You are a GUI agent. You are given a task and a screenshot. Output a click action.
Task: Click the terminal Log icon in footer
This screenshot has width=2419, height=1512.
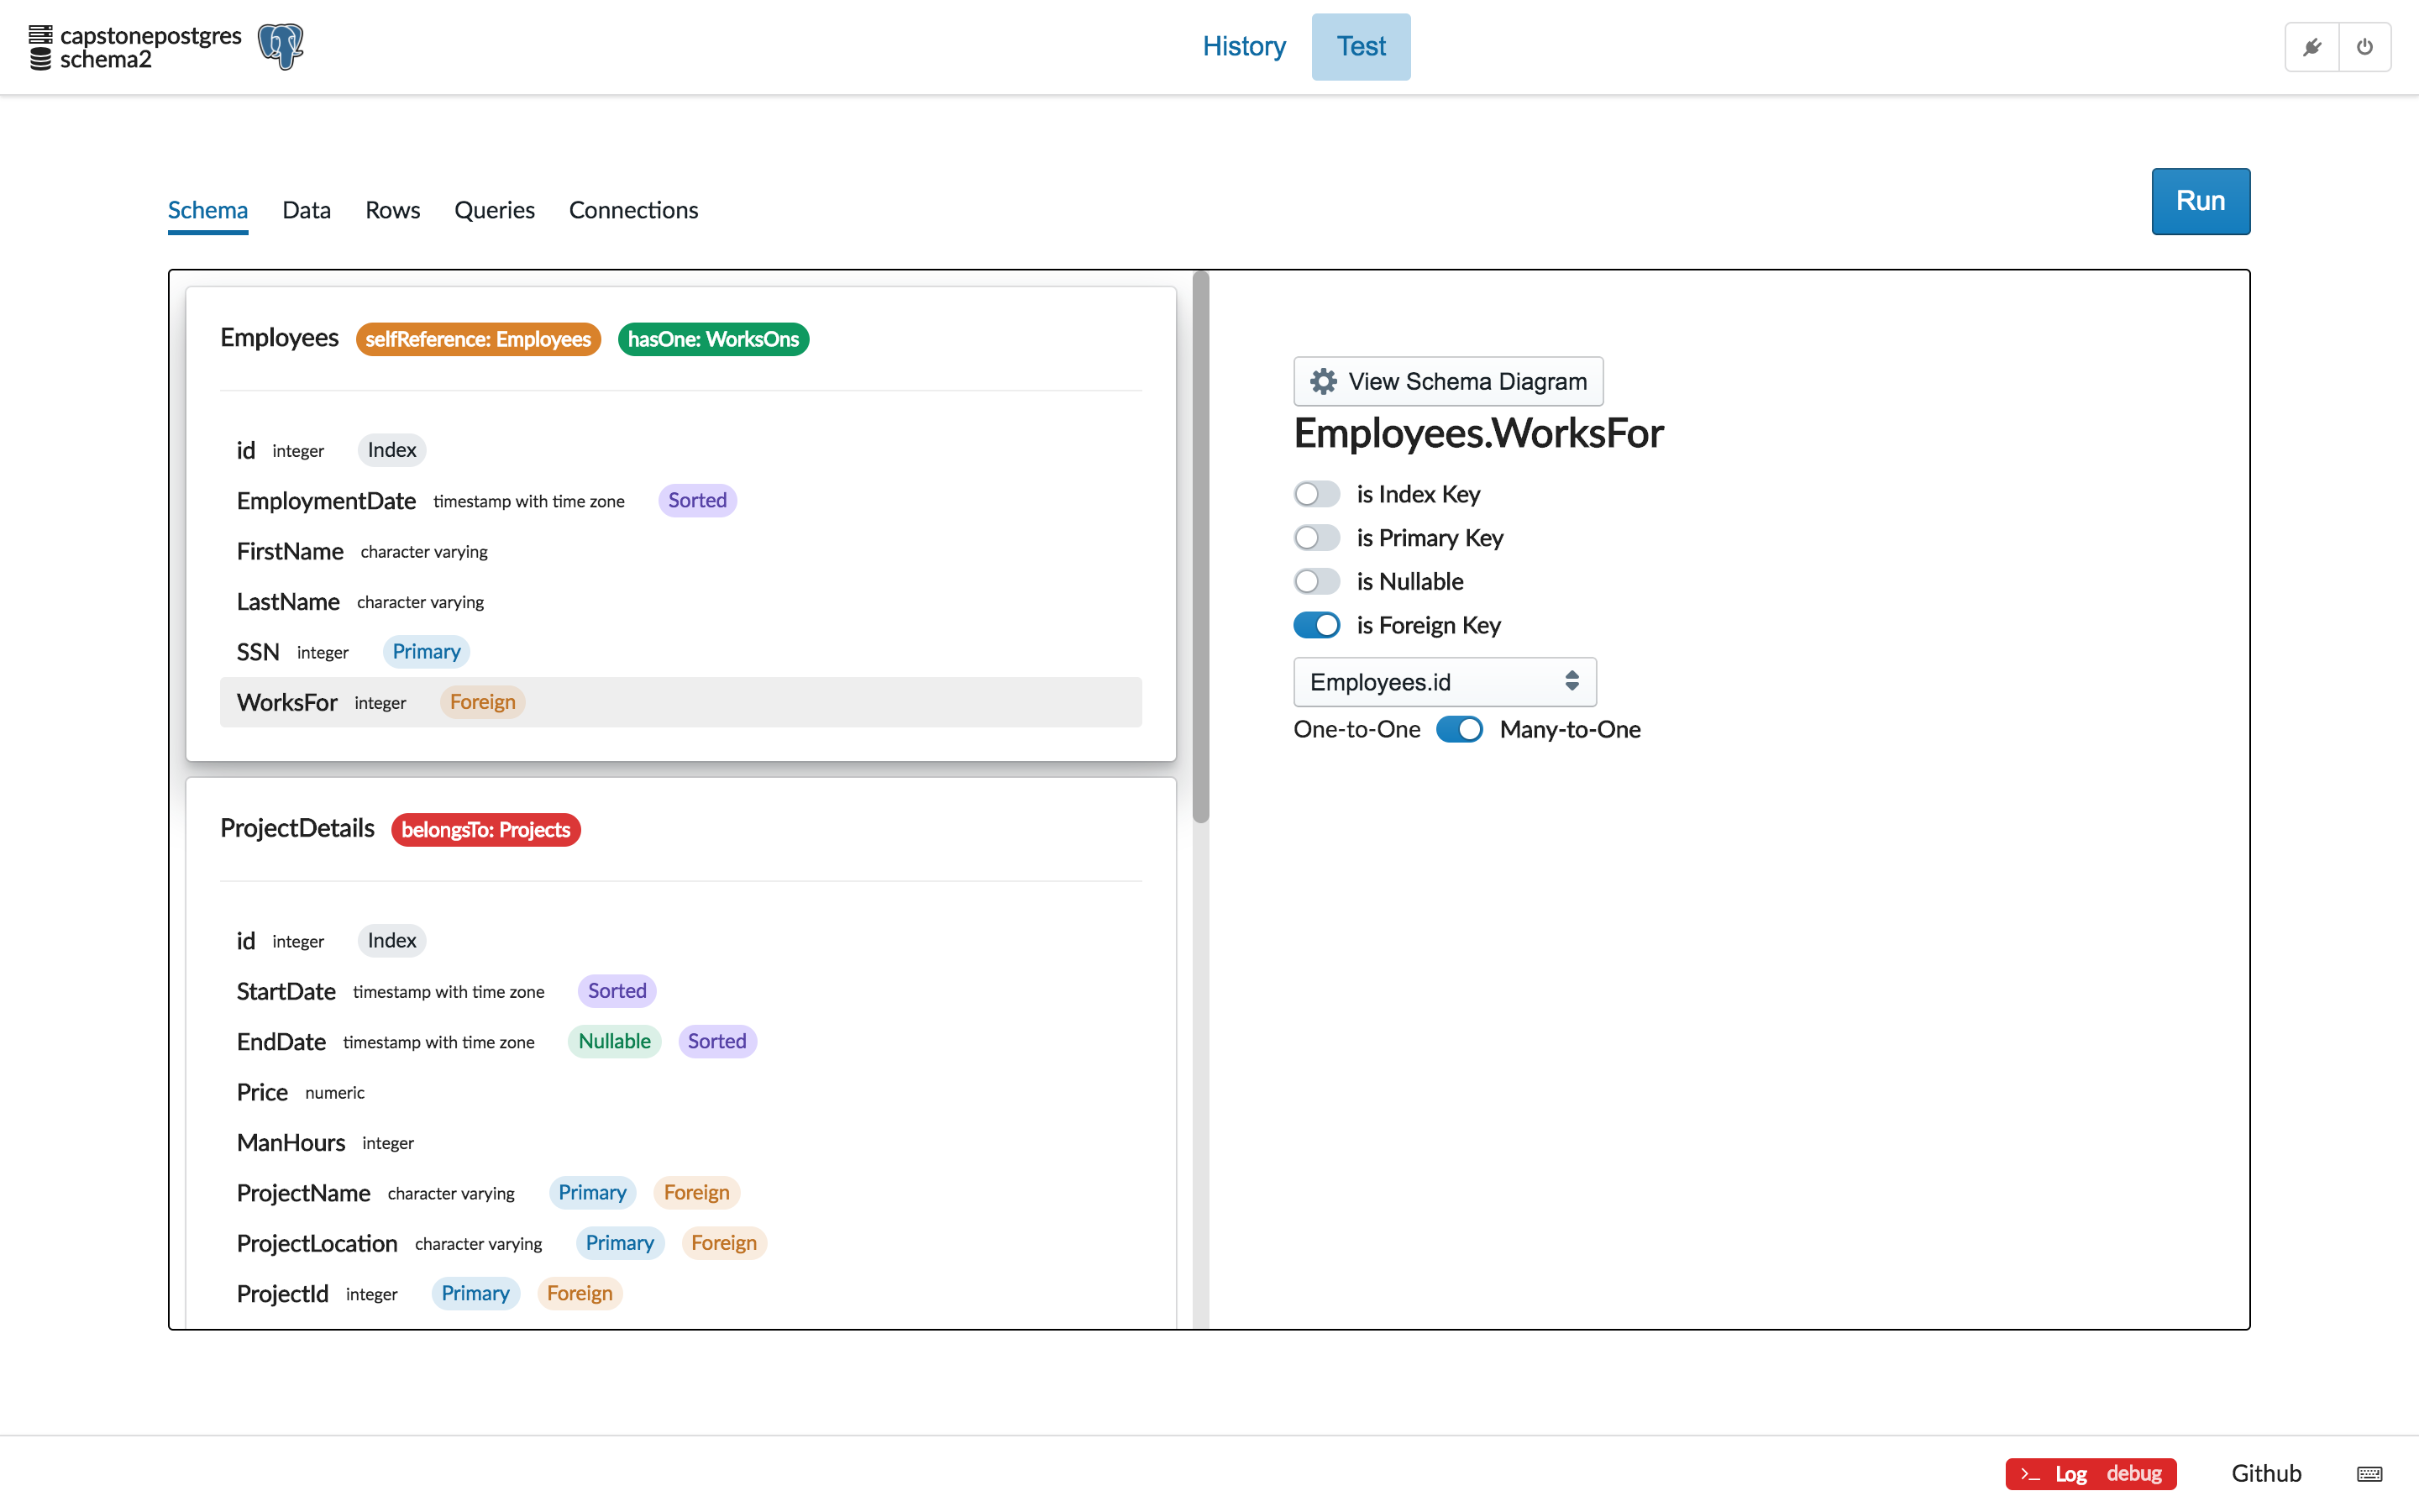(x=2030, y=1474)
